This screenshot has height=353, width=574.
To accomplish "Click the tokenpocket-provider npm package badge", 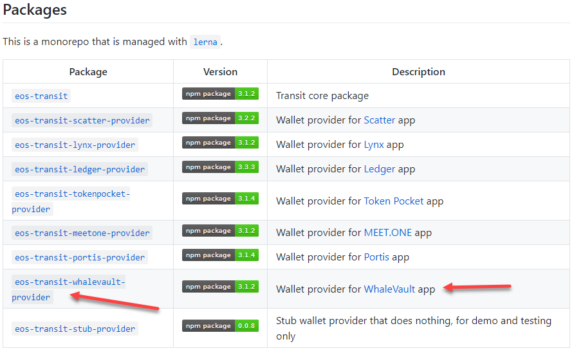I will point(220,199).
